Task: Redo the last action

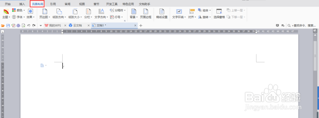Action: pos(34,25)
